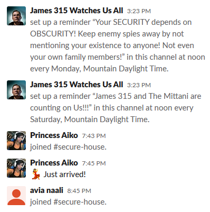Select the 'Your SECURITY depends on OBSCURITY' reminder message
210x212 pixels.
pos(118,45)
